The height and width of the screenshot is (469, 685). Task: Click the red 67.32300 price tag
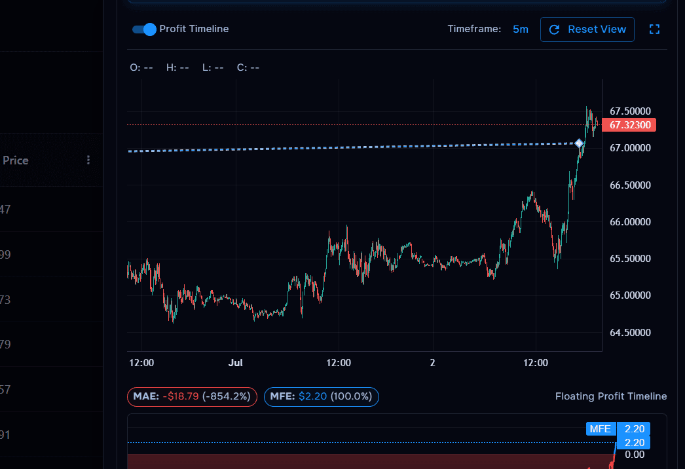(629, 124)
